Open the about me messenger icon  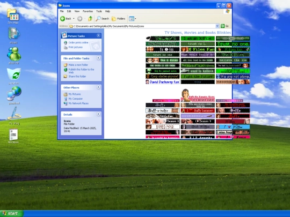click(x=13, y=56)
